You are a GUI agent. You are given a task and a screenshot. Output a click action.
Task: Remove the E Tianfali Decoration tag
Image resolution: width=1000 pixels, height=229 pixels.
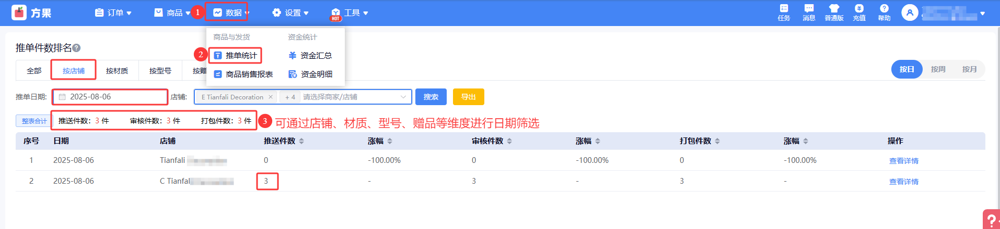270,97
